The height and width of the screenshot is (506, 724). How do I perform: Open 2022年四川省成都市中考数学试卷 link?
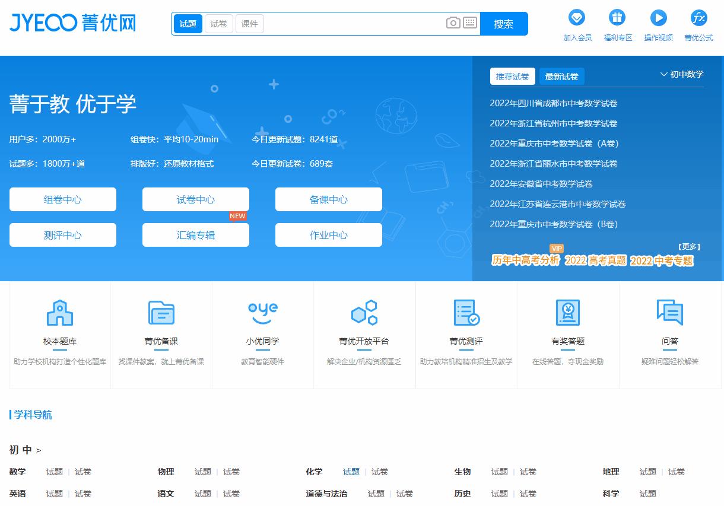553,103
